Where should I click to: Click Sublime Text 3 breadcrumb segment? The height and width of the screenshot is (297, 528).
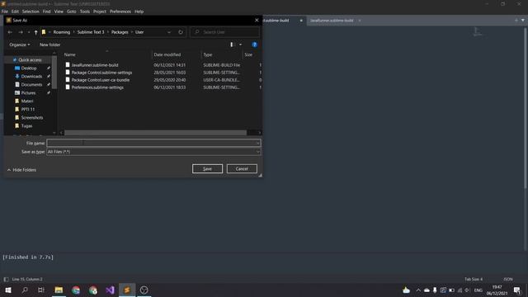point(91,32)
